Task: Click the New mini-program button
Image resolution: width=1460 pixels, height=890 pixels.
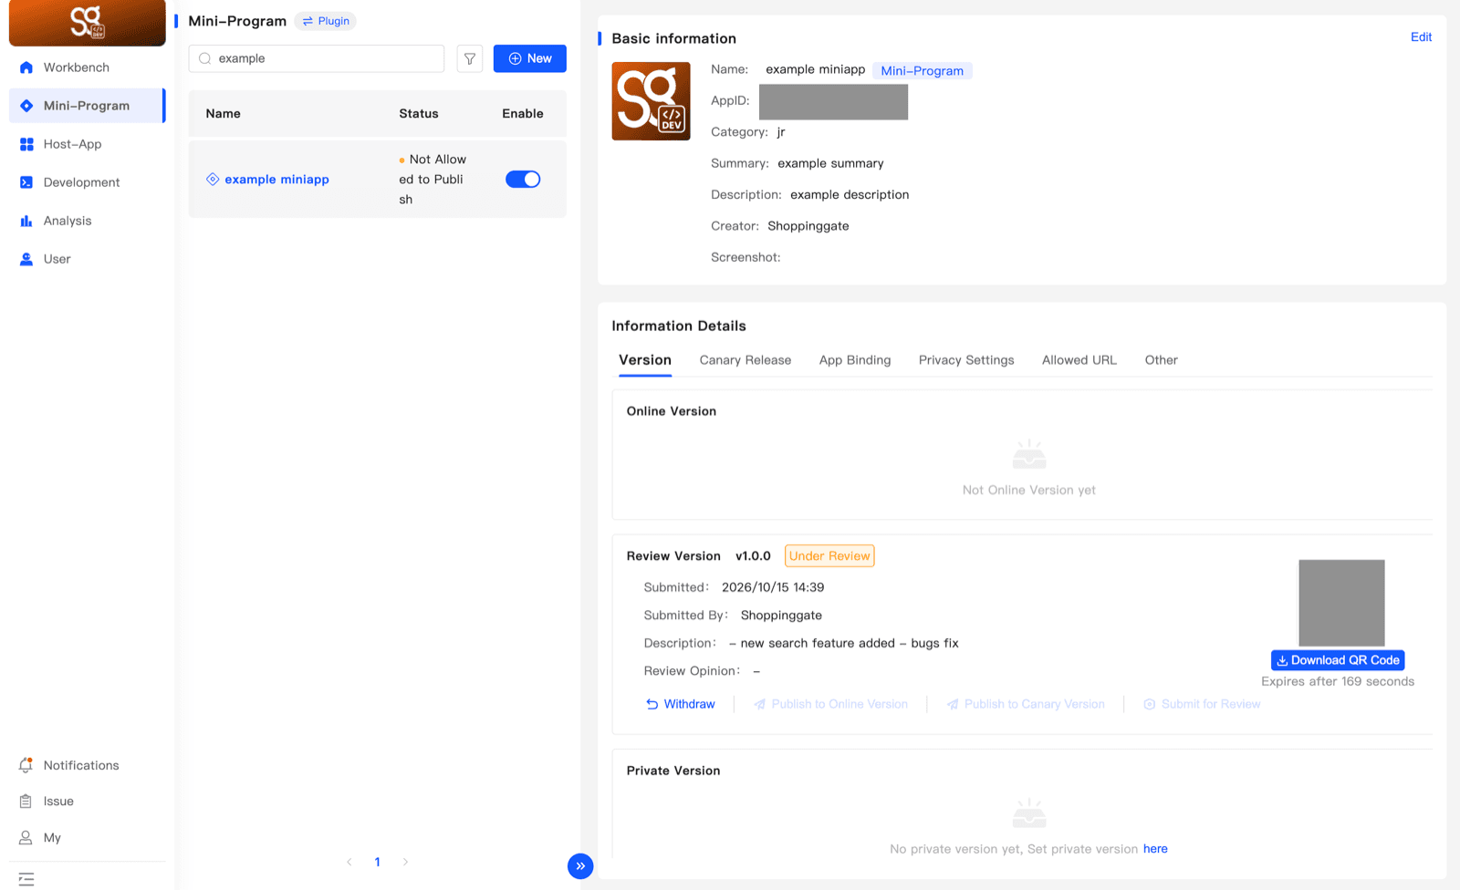Action: coord(530,58)
